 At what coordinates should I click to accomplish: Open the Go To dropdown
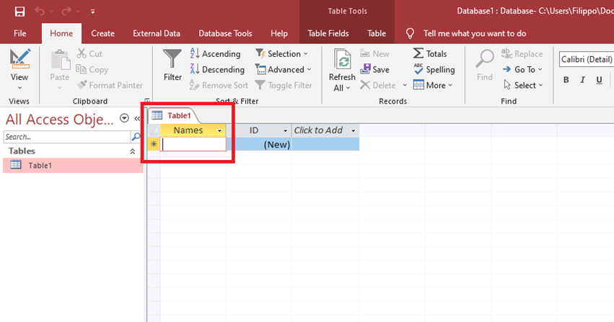(x=522, y=70)
